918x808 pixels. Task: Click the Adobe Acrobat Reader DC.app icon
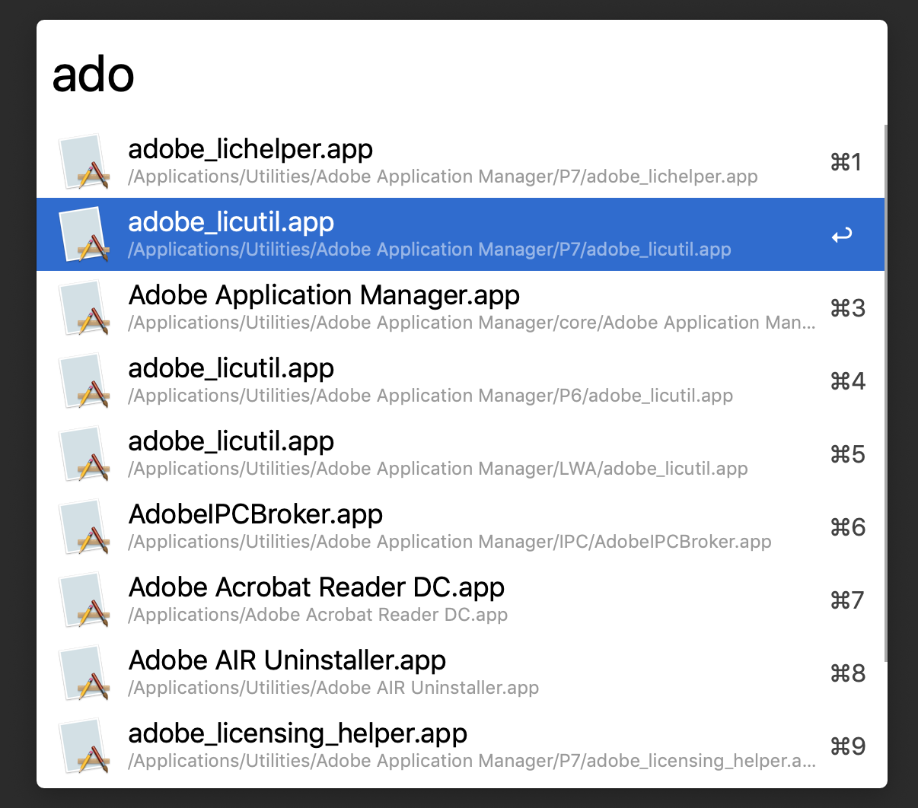pos(84,600)
